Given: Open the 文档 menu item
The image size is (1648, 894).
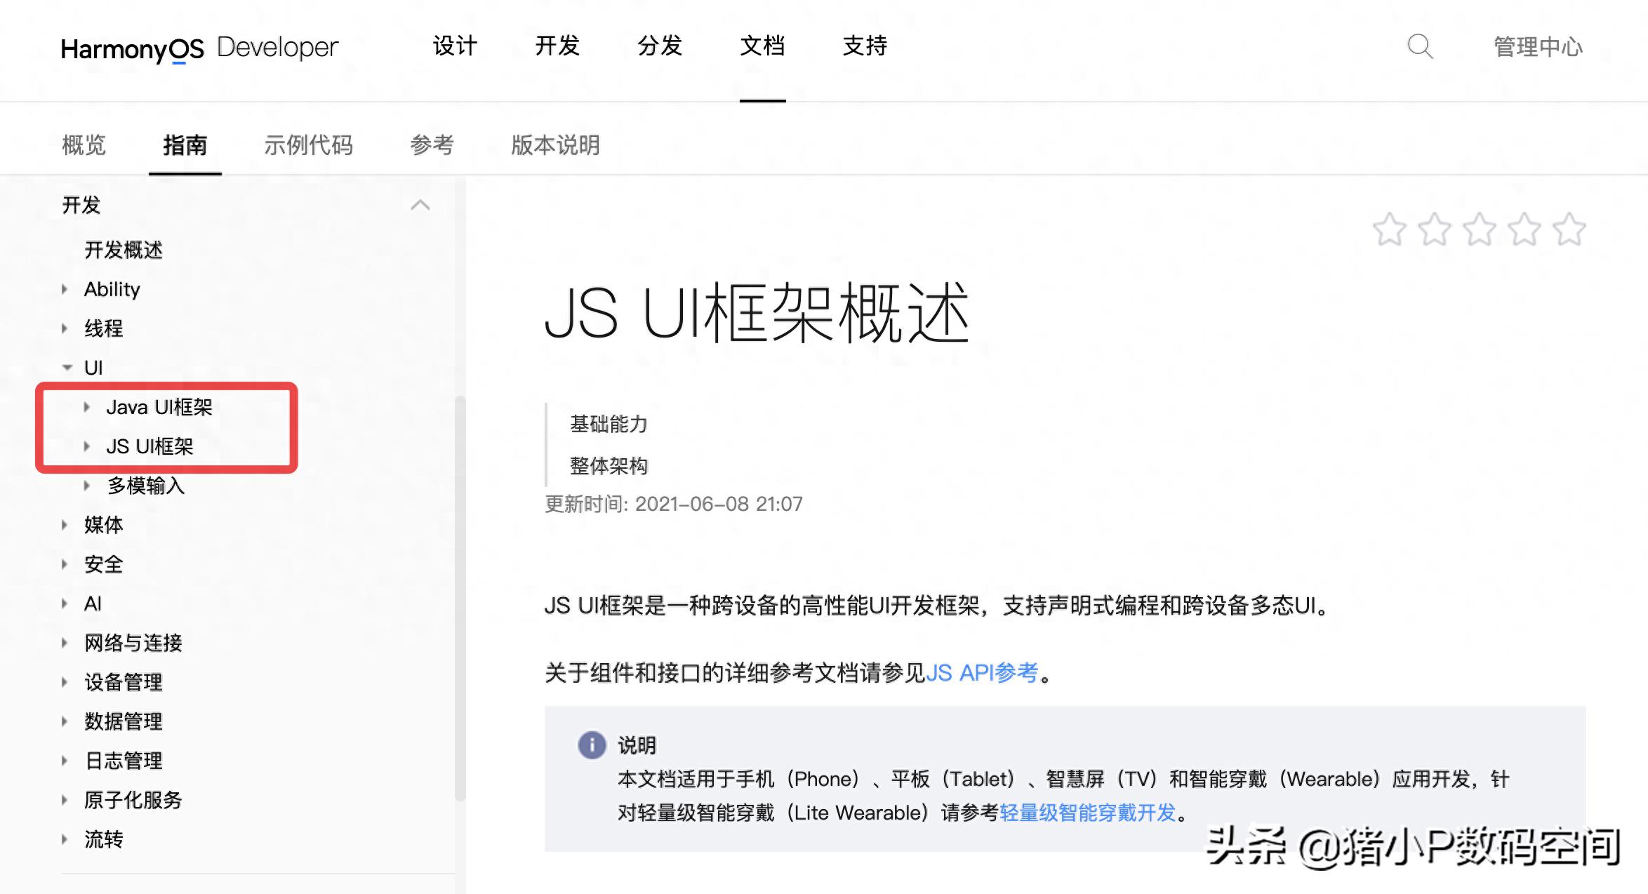Looking at the screenshot, I should tap(762, 46).
